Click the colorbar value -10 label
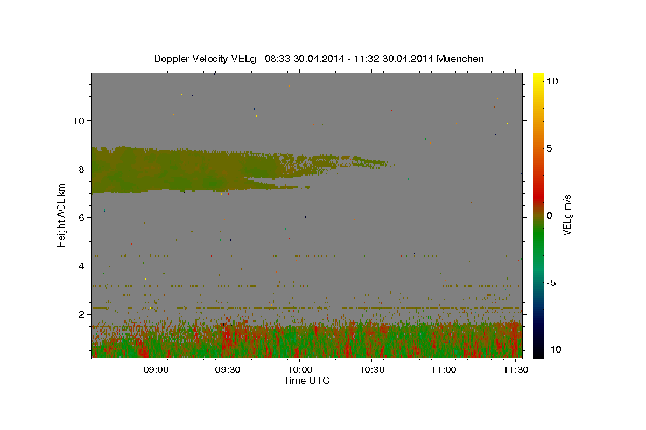 [553, 349]
